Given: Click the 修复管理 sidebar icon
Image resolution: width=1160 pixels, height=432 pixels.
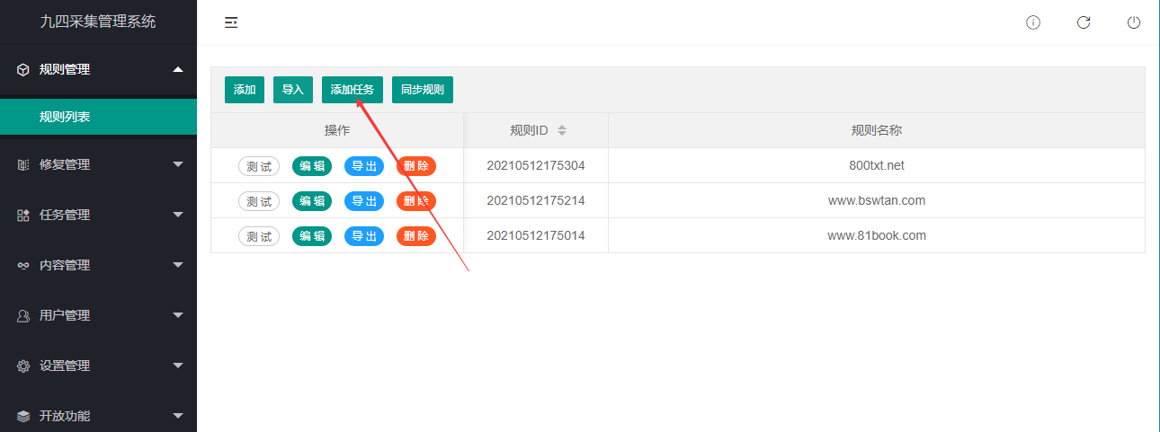Looking at the screenshot, I should 23,164.
